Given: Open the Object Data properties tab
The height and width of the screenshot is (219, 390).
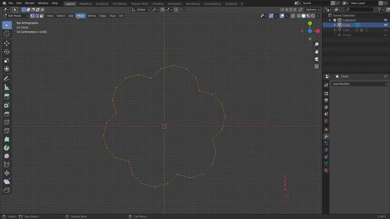Looking at the screenshot, I should click(326, 164).
